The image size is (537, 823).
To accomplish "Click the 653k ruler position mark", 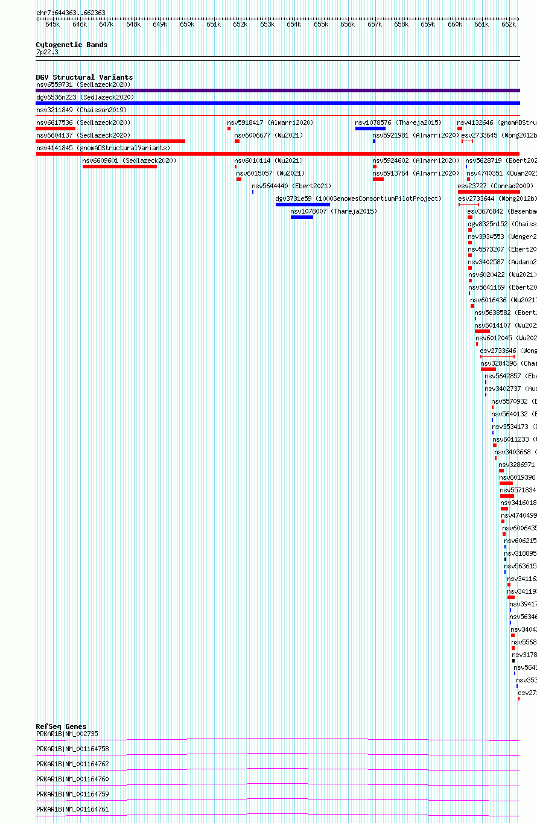I will [267, 24].
